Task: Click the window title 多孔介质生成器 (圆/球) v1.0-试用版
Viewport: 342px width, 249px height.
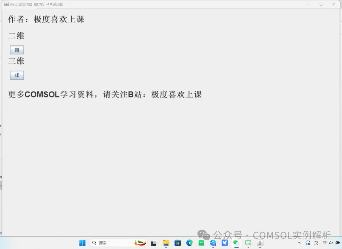Action: (x=36, y=4)
